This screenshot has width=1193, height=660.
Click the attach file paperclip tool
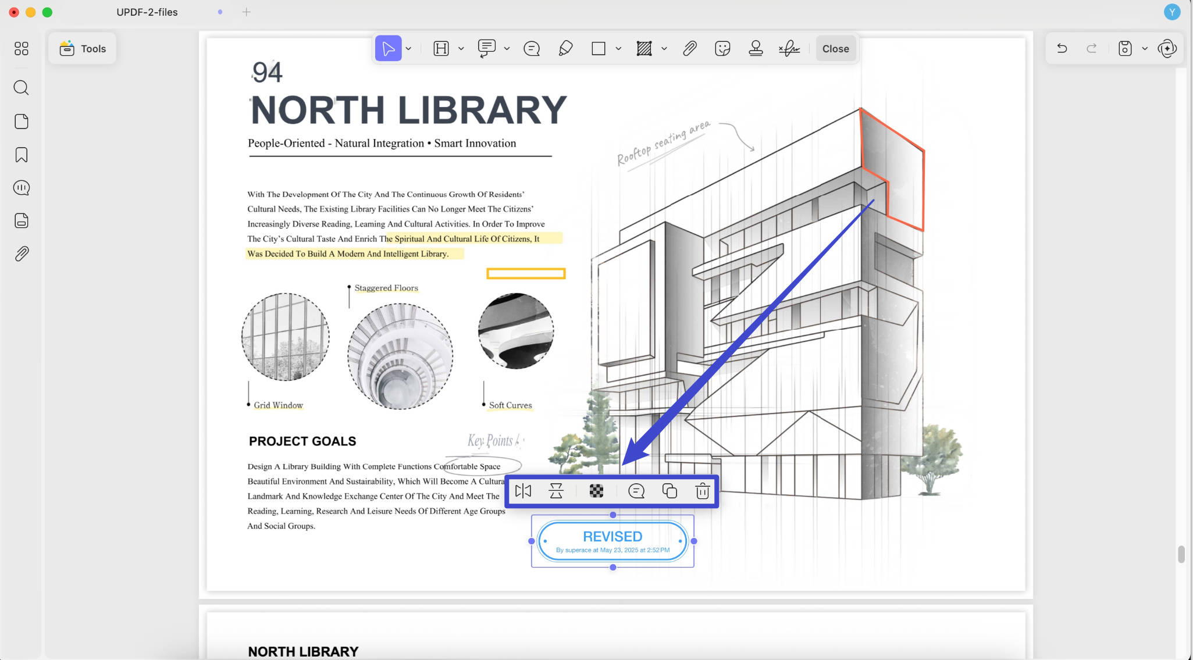[x=690, y=49]
